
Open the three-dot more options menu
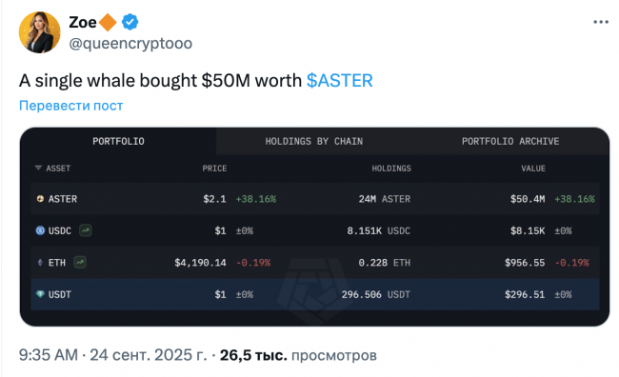point(601,22)
